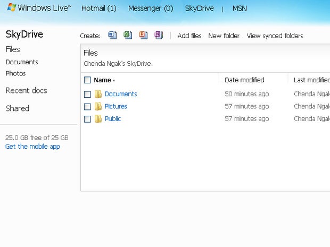
Task: Sort by Date modified column
Action: click(x=244, y=80)
